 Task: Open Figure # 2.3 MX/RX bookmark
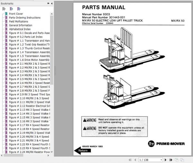[29, 71]
